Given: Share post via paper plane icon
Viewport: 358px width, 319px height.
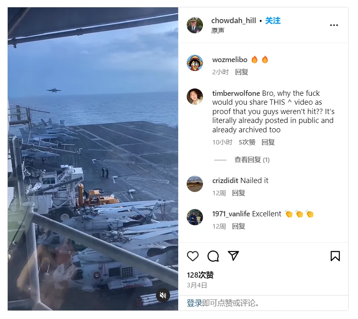Looking at the screenshot, I should tap(233, 256).
